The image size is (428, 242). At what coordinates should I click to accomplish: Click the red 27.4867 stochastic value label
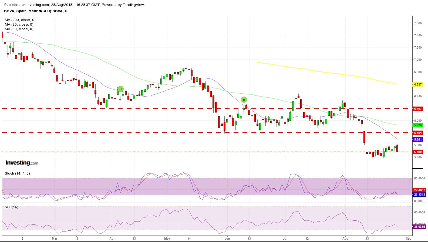coord(419,190)
